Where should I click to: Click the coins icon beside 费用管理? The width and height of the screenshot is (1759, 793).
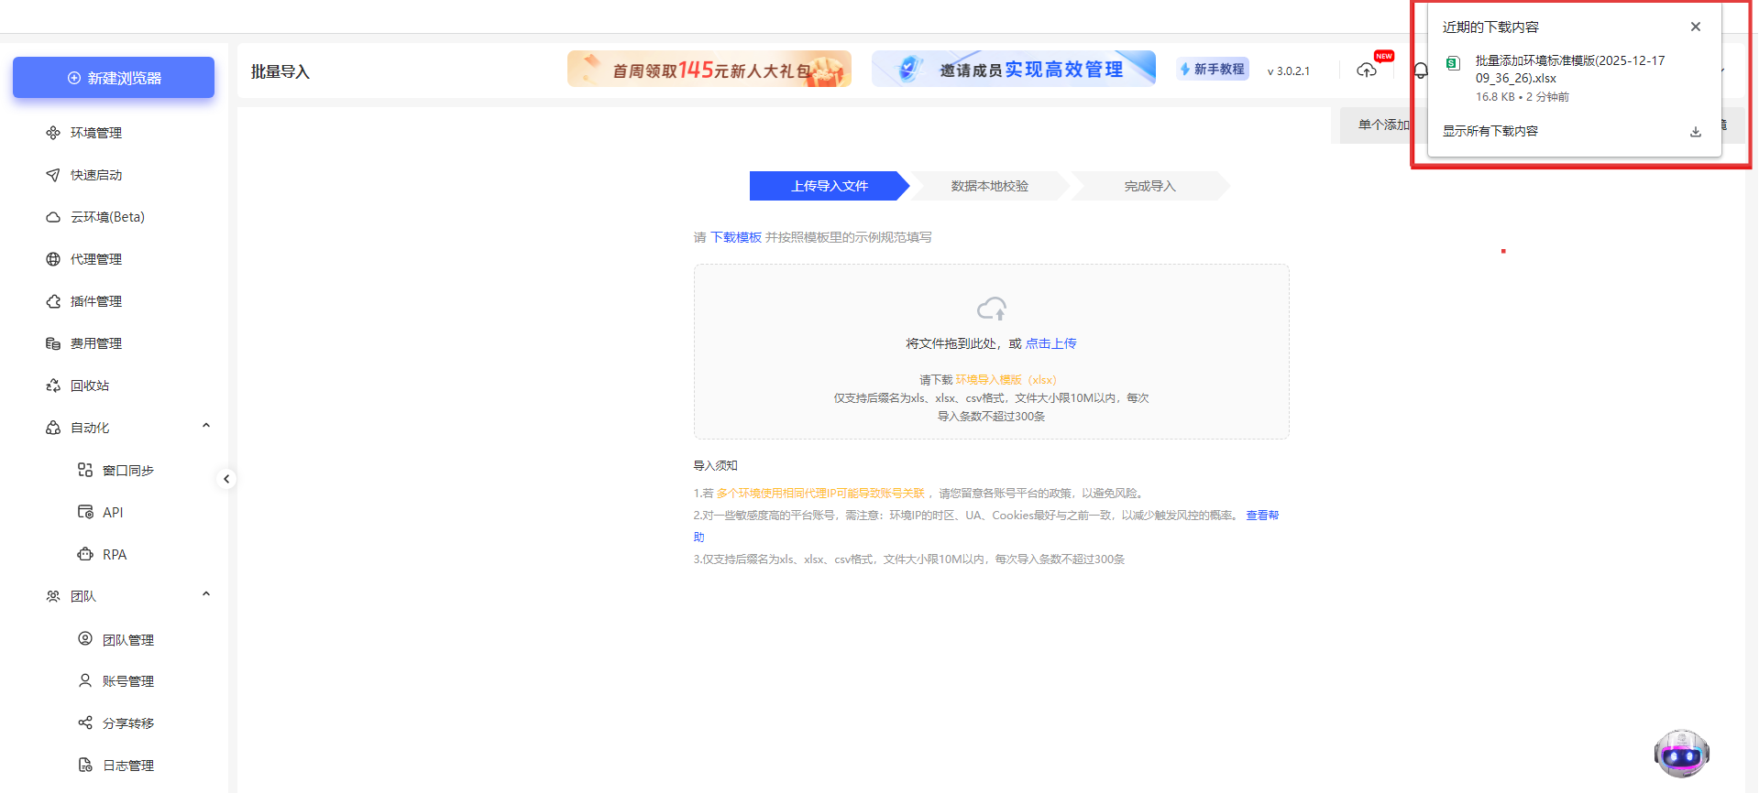(53, 343)
